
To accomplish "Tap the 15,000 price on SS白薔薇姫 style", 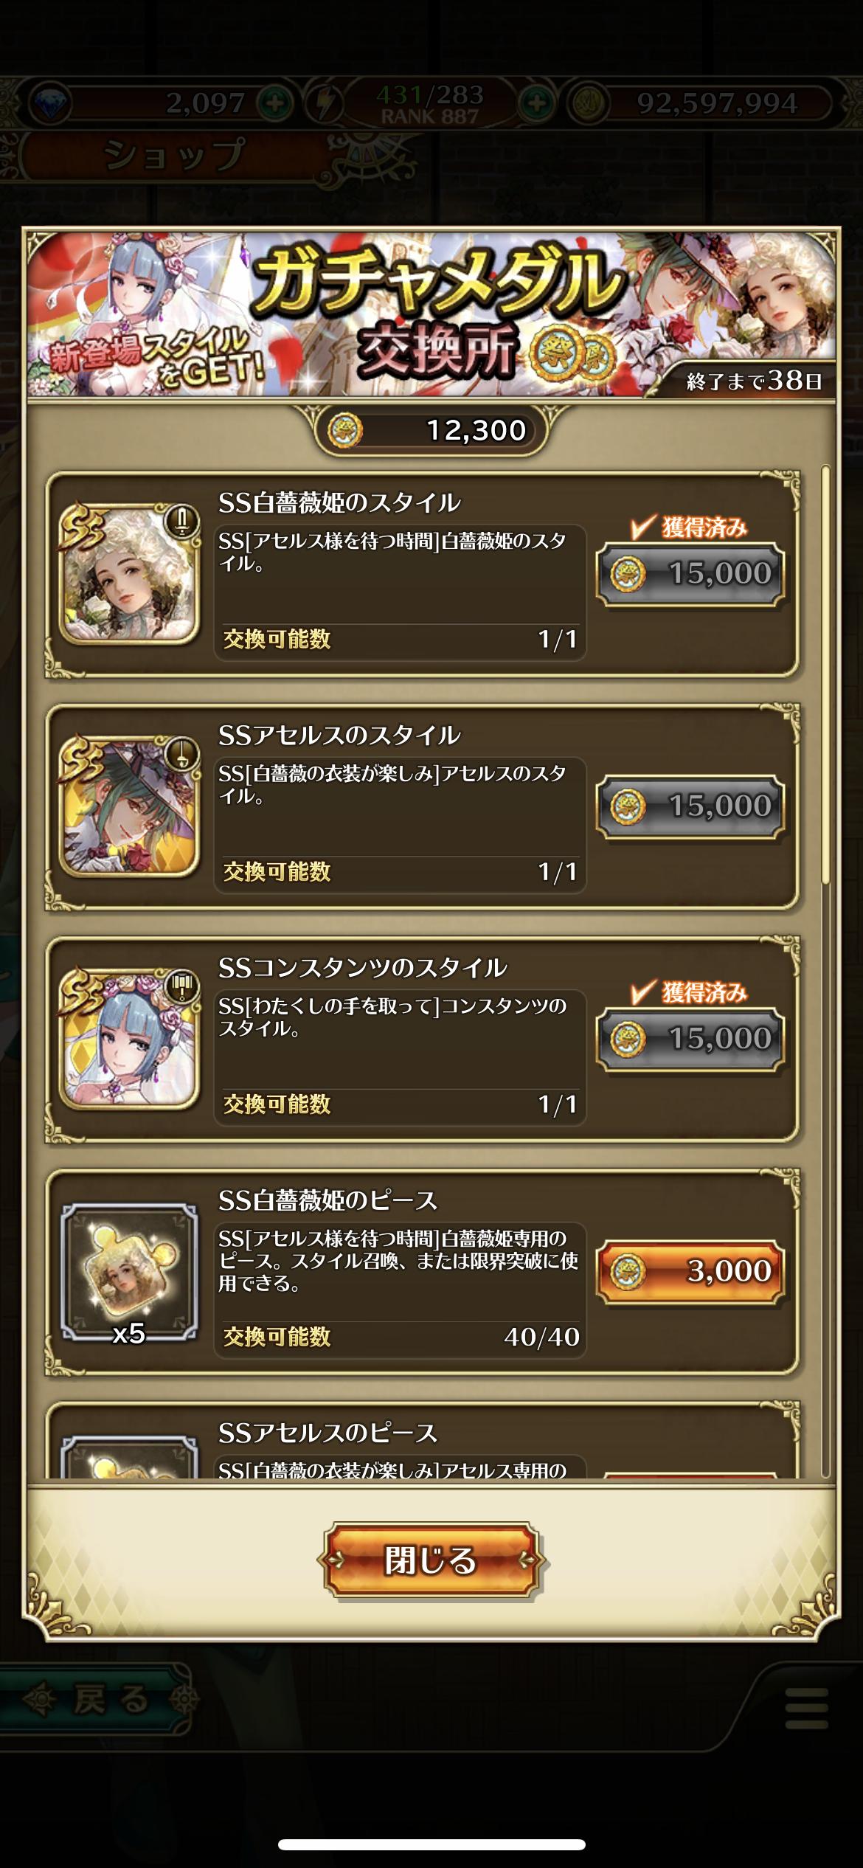I will (x=690, y=573).
